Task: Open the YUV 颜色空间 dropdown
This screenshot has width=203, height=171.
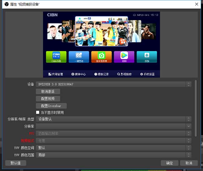Action: 113,148
